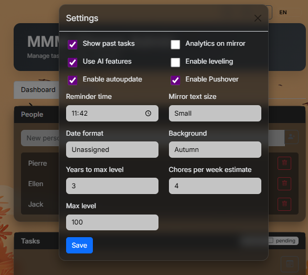The height and width of the screenshot is (275, 308).
Task: Switch to the Dashboard tab
Action: coord(38,90)
